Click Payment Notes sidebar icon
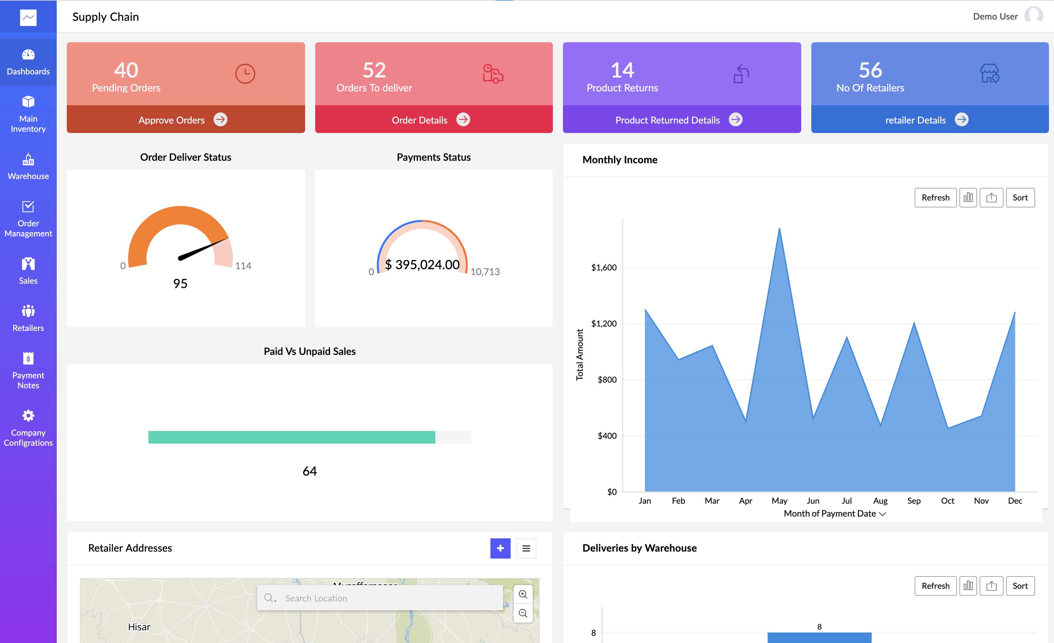This screenshot has height=643, width=1054. click(28, 358)
